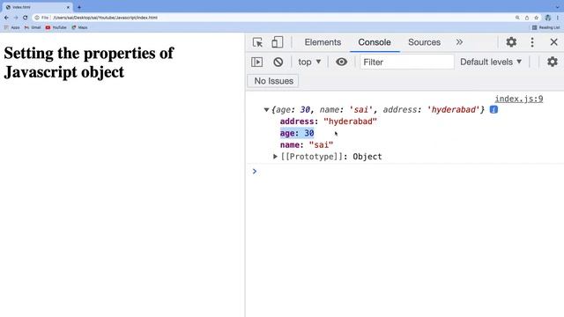This screenshot has width=564, height=317.
Task: Open the Gmail bookmark
Action: point(33,27)
